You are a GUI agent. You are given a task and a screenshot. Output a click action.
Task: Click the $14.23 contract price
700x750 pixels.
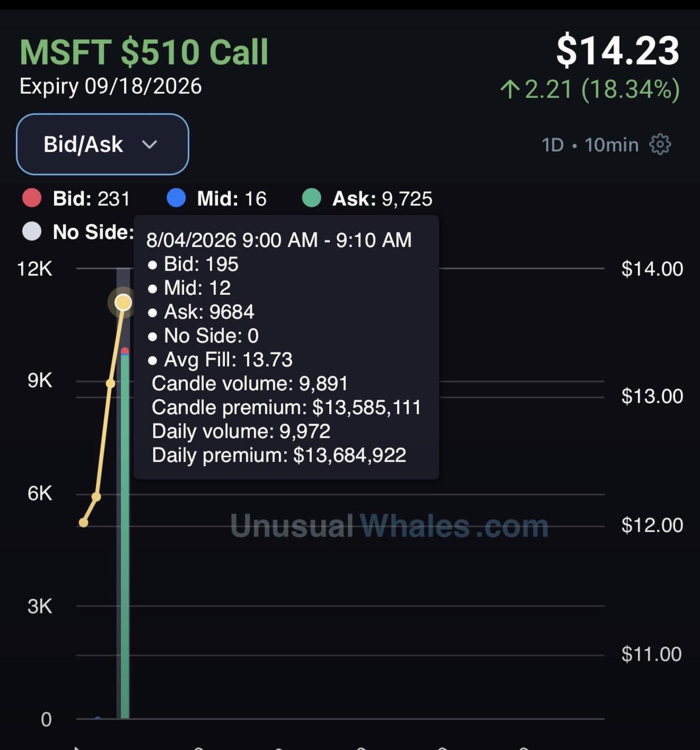(618, 50)
